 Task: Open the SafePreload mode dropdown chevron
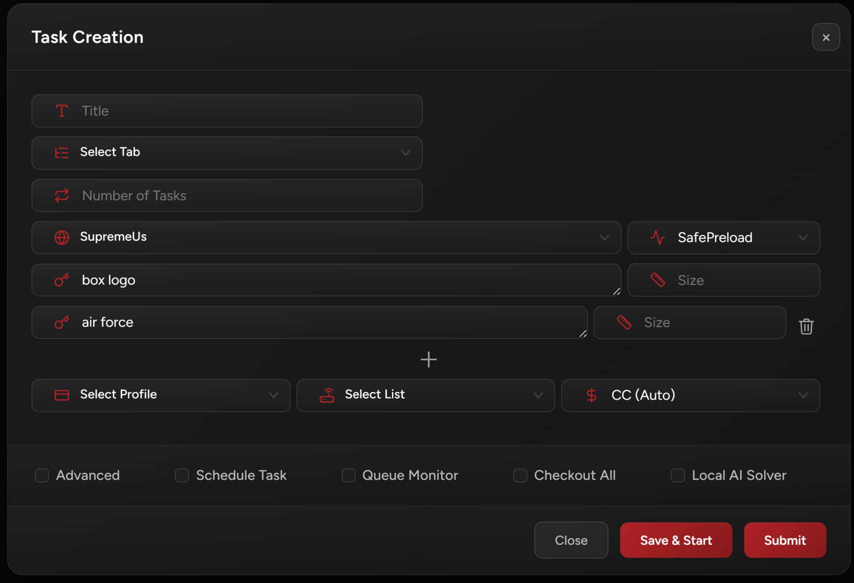(x=803, y=237)
